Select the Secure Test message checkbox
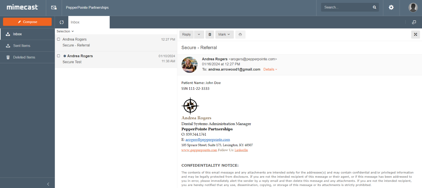The height and width of the screenshot is (188, 422). point(59,56)
